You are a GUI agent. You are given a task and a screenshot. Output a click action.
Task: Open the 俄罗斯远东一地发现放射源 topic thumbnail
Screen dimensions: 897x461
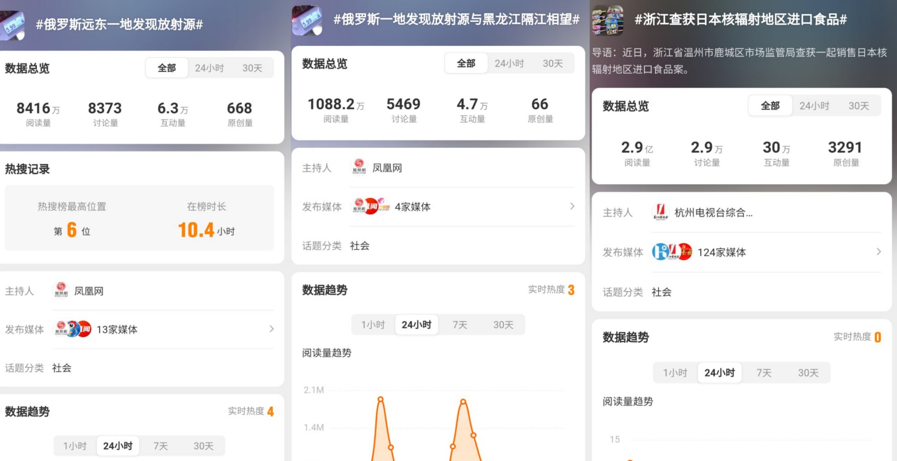pyautogui.click(x=12, y=25)
